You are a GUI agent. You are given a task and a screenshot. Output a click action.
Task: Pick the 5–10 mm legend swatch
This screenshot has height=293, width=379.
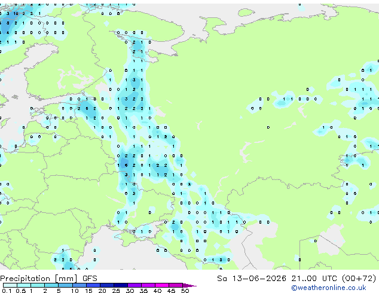65,285
